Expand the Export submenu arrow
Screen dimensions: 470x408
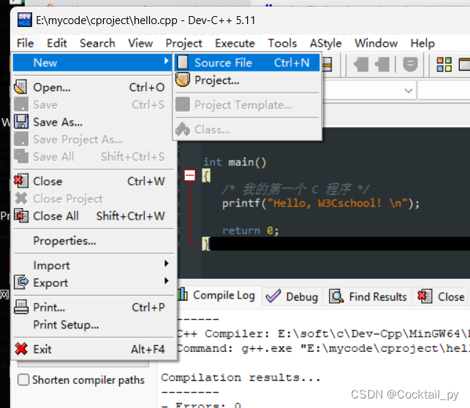(x=167, y=281)
